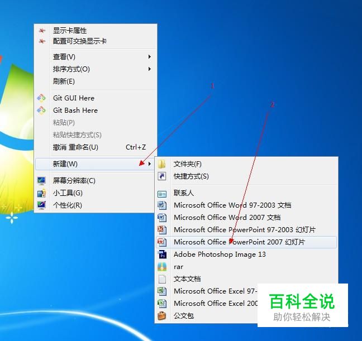
Task: Open the 新建(W) menu entry
Action: coord(95,164)
